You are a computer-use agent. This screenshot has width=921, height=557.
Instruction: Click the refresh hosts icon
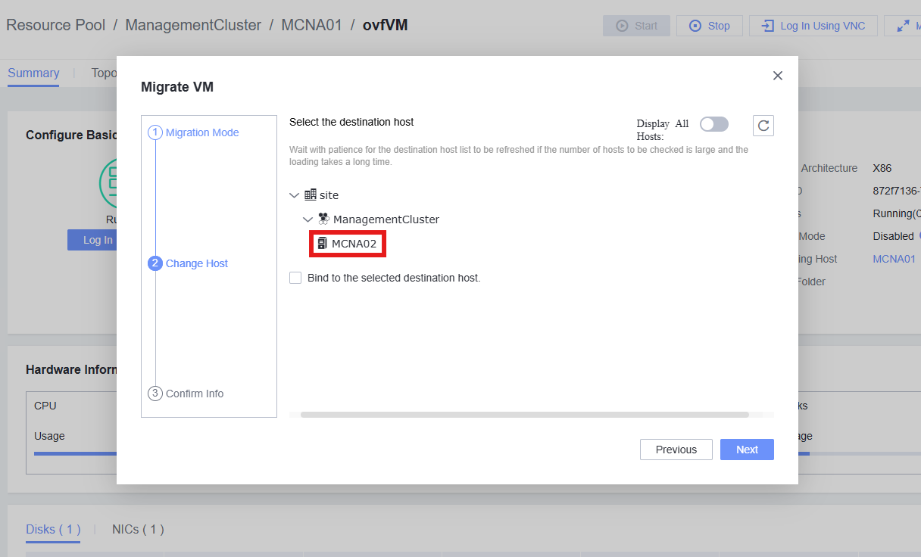click(763, 125)
